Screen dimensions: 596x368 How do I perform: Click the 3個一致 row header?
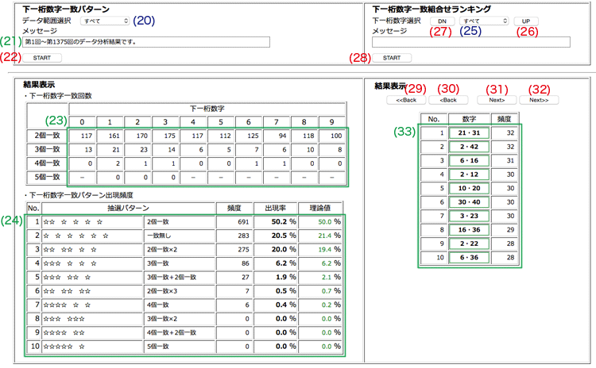(x=47, y=149)
